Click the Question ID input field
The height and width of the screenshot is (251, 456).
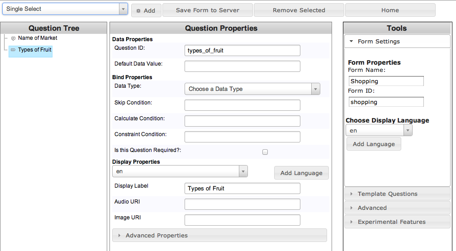click(242, 50)
